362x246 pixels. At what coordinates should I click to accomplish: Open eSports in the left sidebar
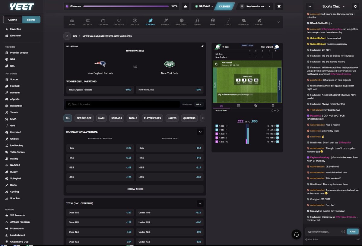[15, 99]
